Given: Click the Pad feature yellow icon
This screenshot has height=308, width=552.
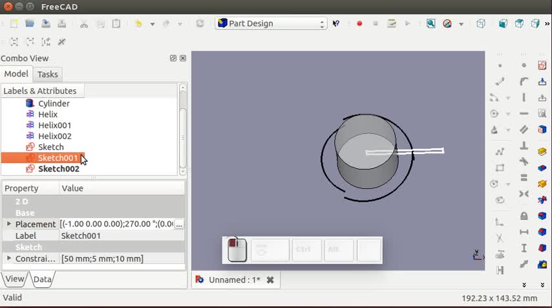Looking at the screenshot, I should pyautogui.click(x=542, y=151).
